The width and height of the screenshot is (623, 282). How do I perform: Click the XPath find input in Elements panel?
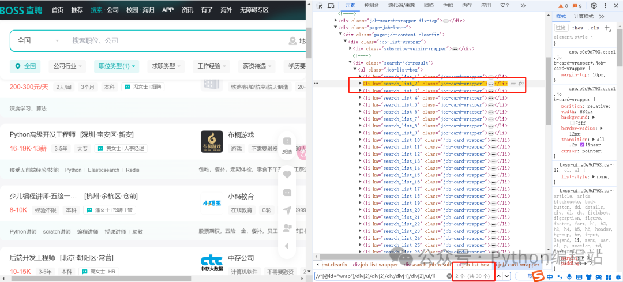(x=380, y=276)
